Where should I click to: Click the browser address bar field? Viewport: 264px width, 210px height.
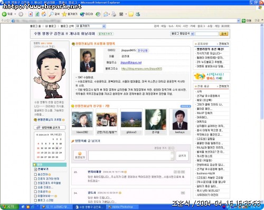click(x=126, y=21)
